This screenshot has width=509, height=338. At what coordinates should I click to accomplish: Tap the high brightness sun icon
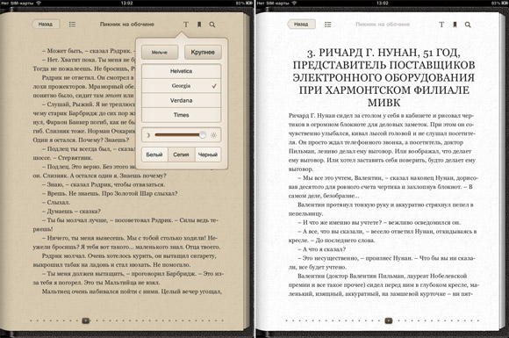[x=213, y=135]
